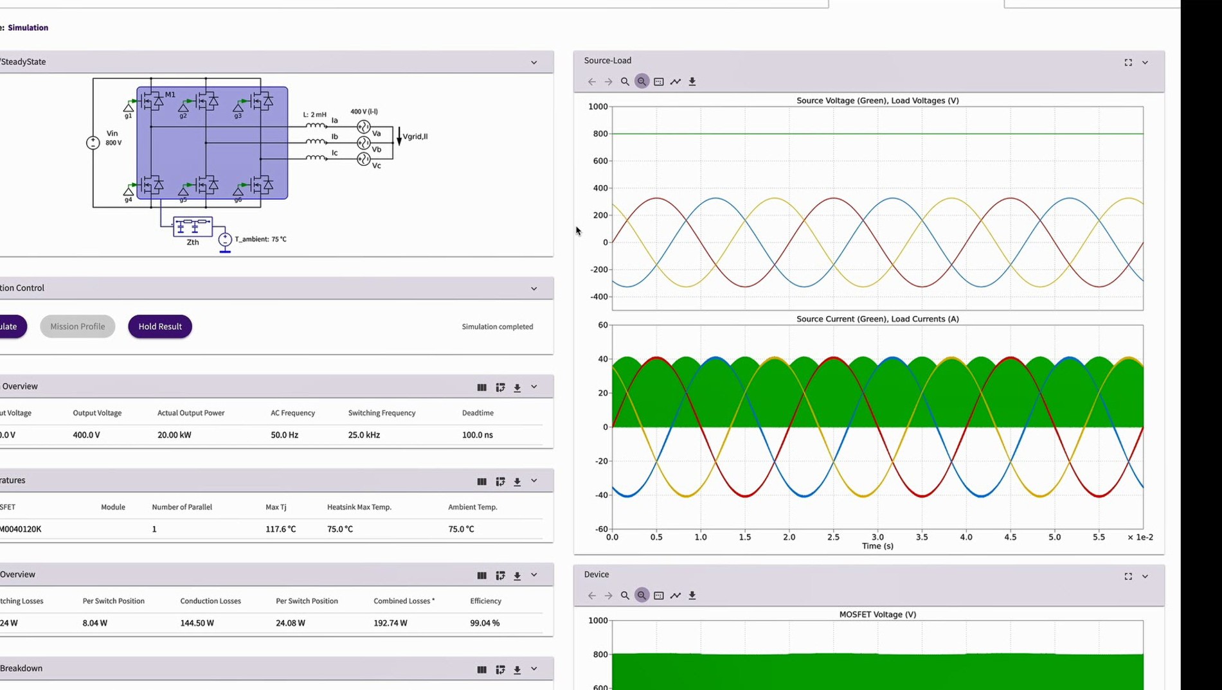1222x690 pixels.
Task: Expand the Source-Load panel to fullscreen
Action: tap(1128, 62)
